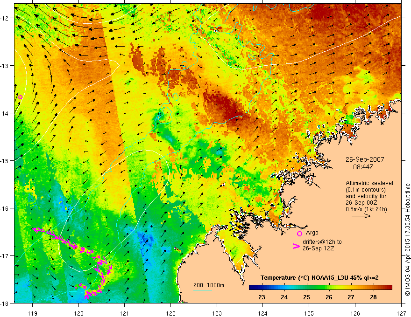Click the y-axis latitude label -15
The image size is (411, 317).
(x=5, y=160)
